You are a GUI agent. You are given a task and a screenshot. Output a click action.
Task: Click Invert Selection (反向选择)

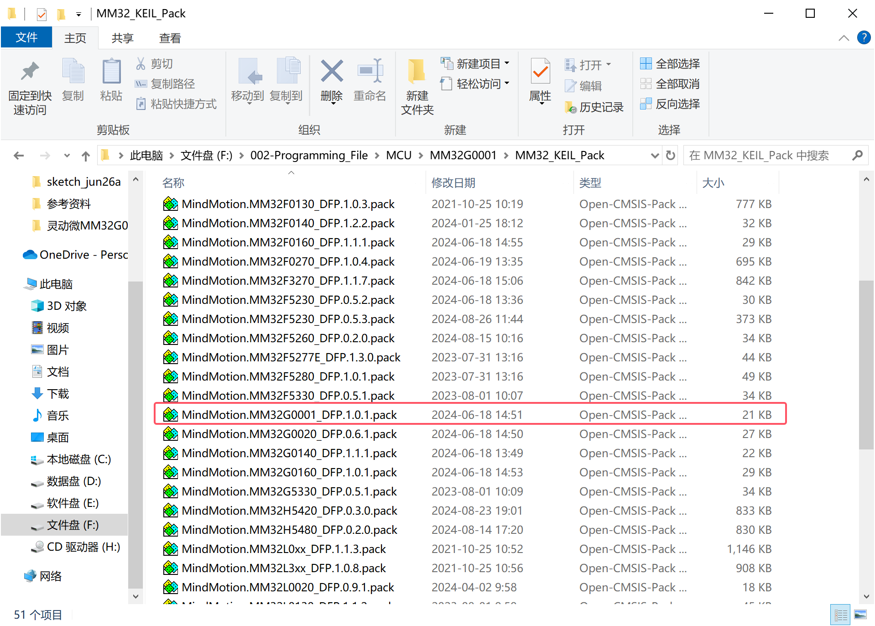click(x=670, y=104)
